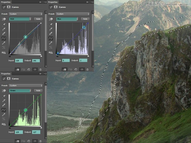The height and width of the screenshot is (143, 191).
Task: Click Output field showing 127
Action: point(36,132)
